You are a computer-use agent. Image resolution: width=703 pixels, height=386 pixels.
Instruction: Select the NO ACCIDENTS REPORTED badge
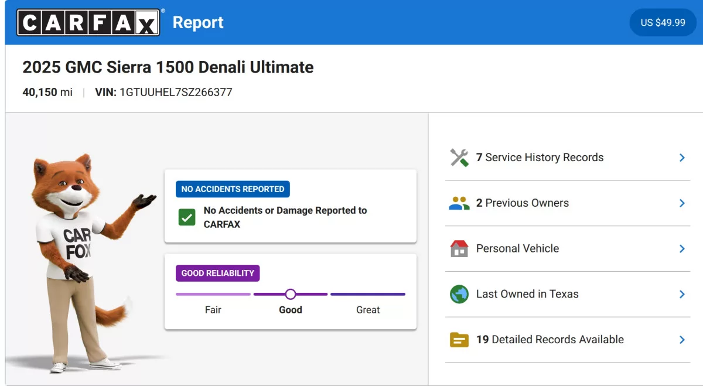pos(233,189)
